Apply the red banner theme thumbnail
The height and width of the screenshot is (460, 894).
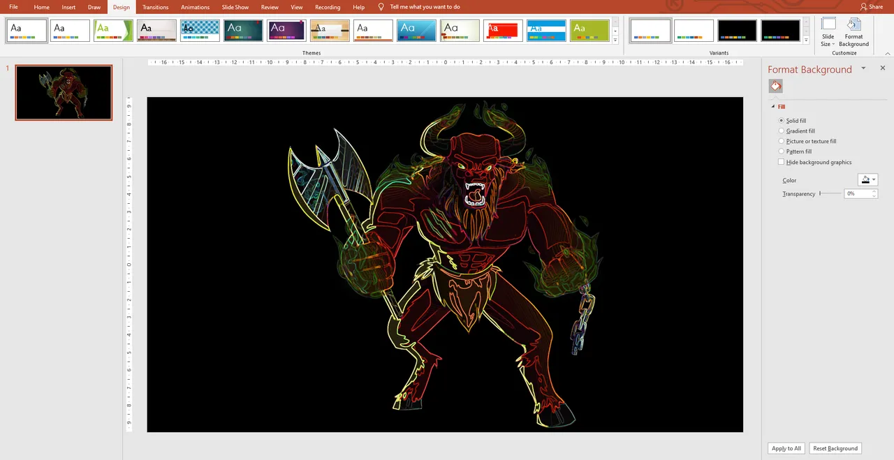503,30
